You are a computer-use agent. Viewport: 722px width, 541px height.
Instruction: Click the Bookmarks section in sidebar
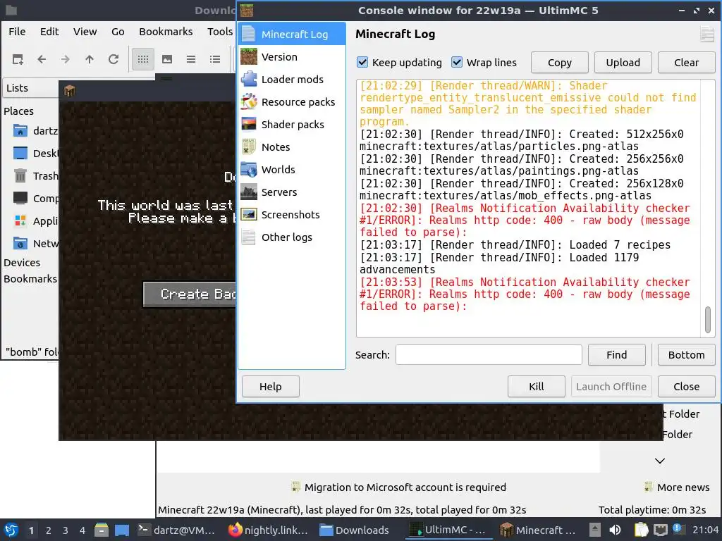(30, 279)
